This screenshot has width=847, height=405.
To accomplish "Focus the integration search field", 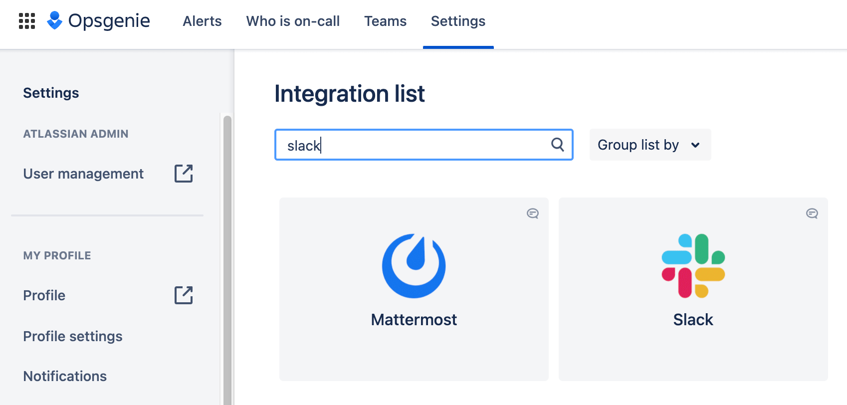I will [414, 145].
